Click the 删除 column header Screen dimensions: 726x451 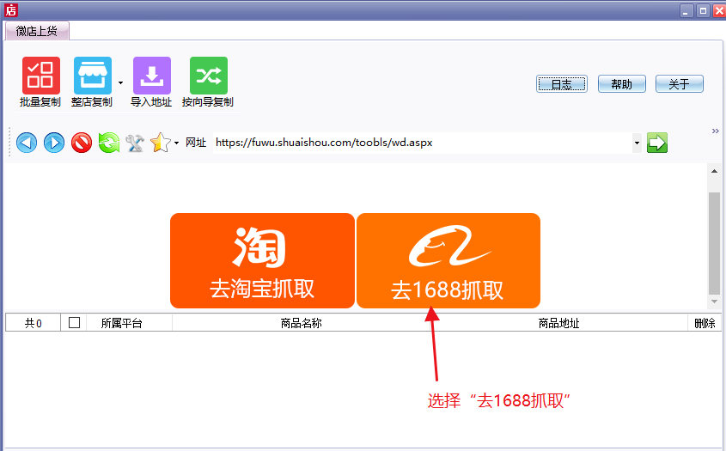tap(705, 323)
